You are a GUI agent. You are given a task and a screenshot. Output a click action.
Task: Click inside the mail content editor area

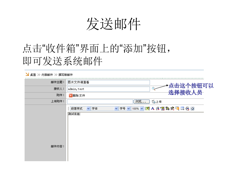[136, 137]
